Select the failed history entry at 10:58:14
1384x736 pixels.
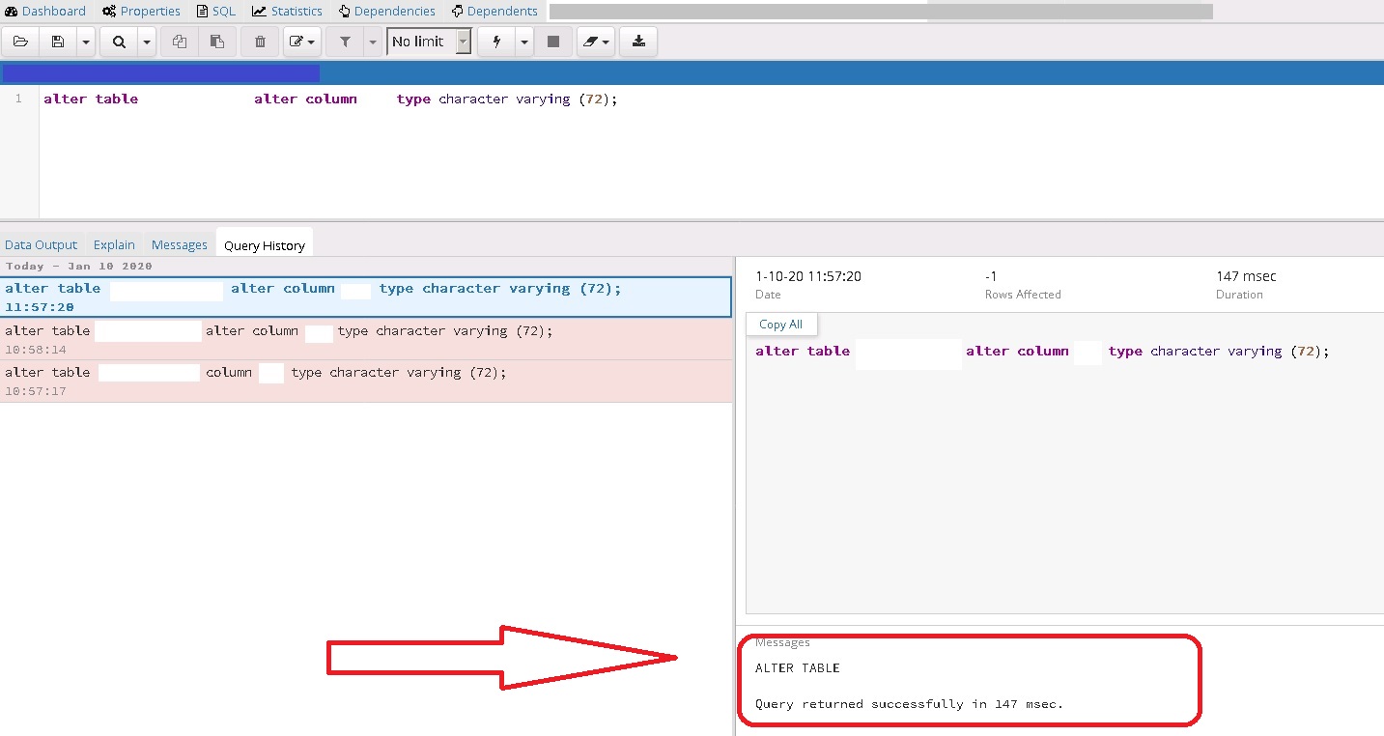pyautogui.click(x=366, y=339)
